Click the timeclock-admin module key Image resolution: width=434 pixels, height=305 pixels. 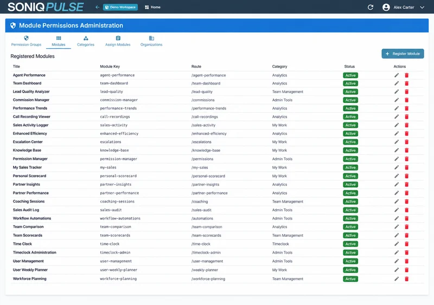[115, 252]
